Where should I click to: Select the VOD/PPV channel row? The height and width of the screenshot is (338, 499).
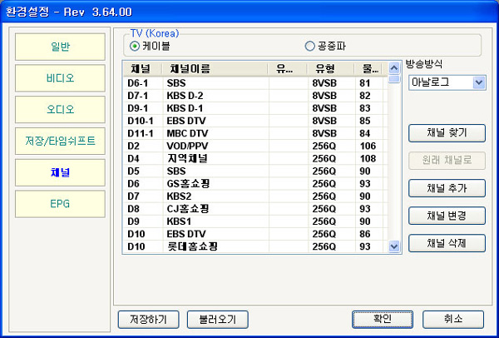point(255,146)
